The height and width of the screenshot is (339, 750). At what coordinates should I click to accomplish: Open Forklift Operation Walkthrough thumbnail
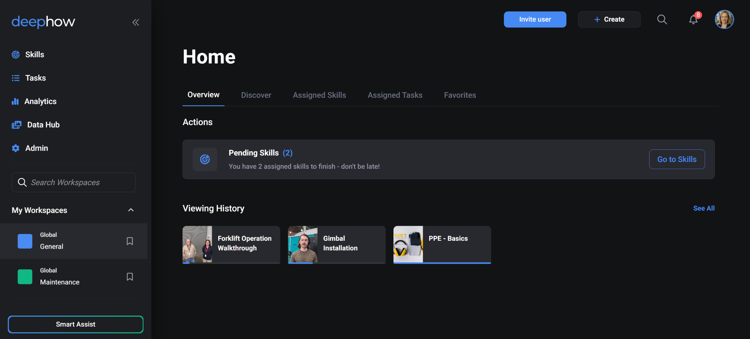tap(197, 244)
